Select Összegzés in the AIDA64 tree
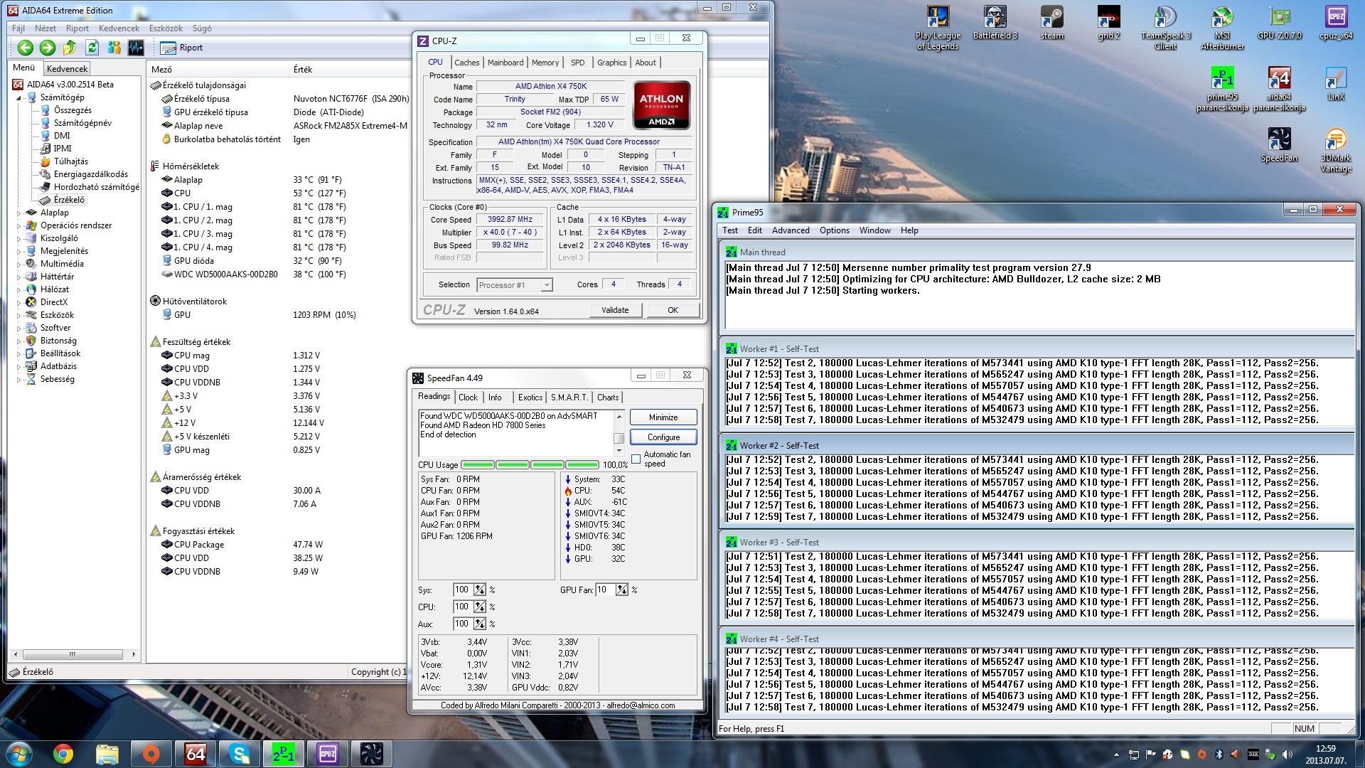Viewport: 1365px width, 768px height. click(73, 110)
